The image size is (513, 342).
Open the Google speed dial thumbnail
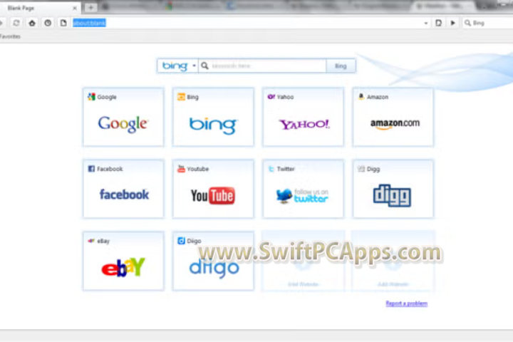[x=123, y=117]
